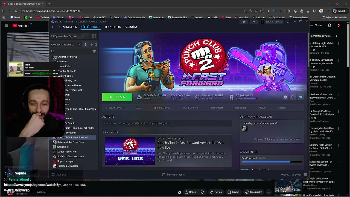
Task: Click Steam big picture monitor icon
Action: (288, 22)
